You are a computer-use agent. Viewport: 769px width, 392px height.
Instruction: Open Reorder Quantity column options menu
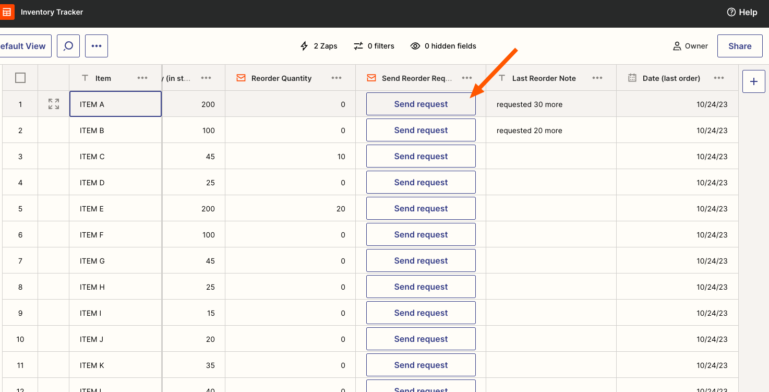337,78
